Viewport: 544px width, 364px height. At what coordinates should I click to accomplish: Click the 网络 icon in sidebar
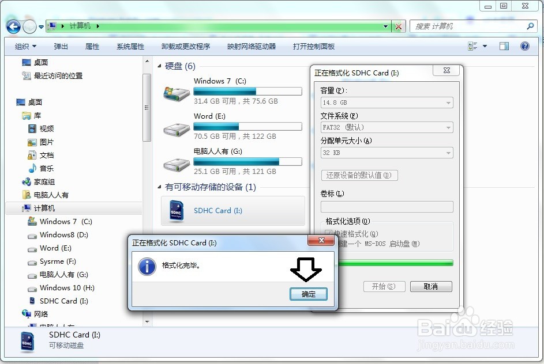coord(27,314)
